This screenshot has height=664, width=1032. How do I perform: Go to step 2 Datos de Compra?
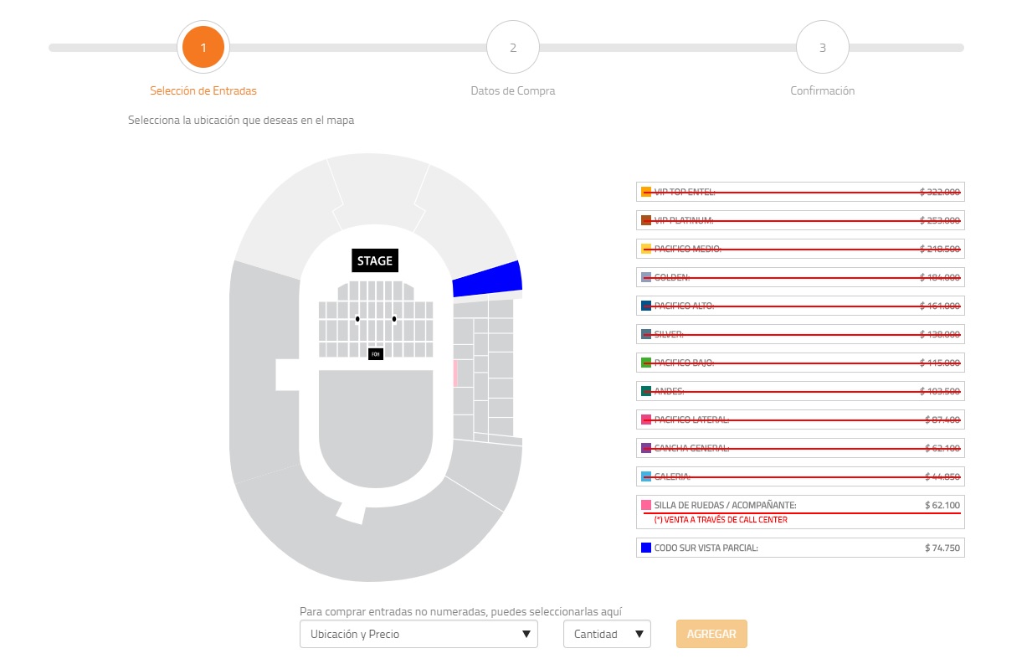click(513, 48)
